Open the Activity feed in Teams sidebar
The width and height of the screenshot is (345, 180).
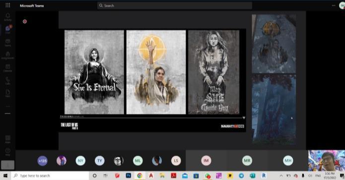point(8,17)
